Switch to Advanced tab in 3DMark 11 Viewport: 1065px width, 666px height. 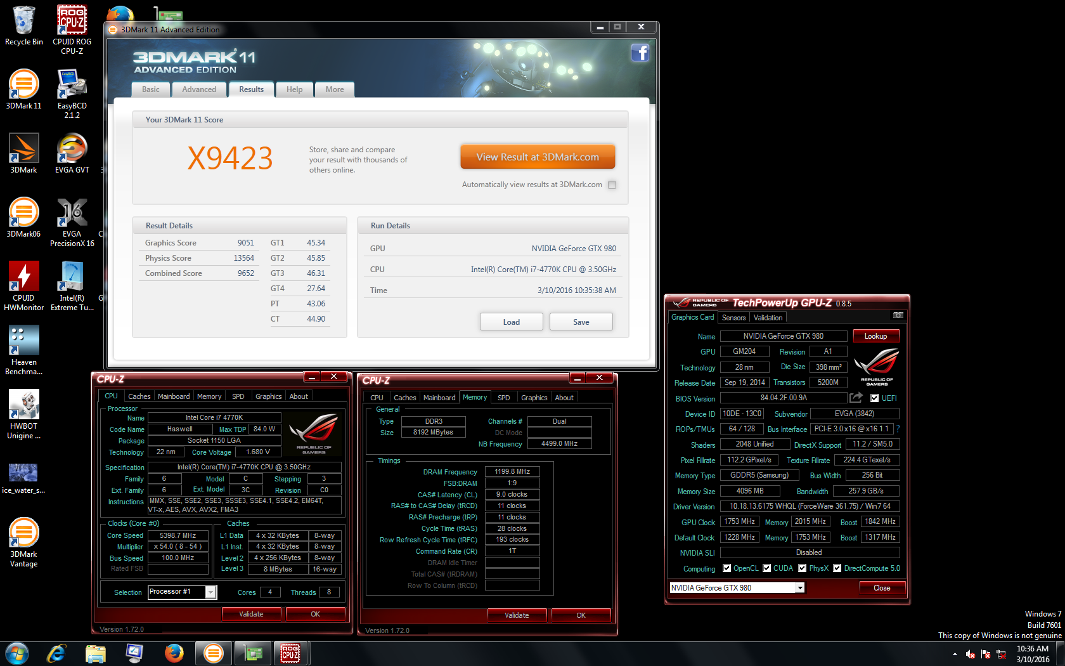(x=199, y=89)
